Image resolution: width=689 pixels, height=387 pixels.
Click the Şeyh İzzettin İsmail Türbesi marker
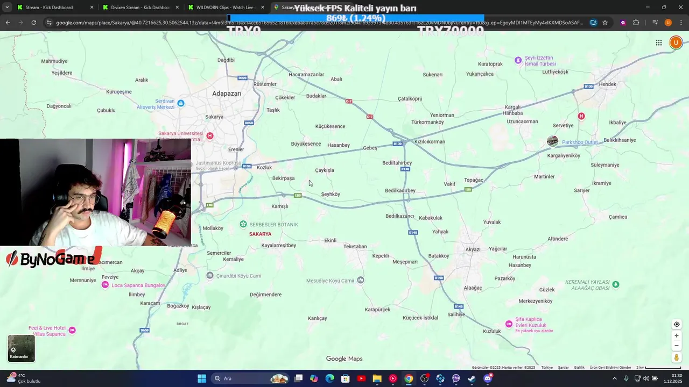(x=518, y=60)
